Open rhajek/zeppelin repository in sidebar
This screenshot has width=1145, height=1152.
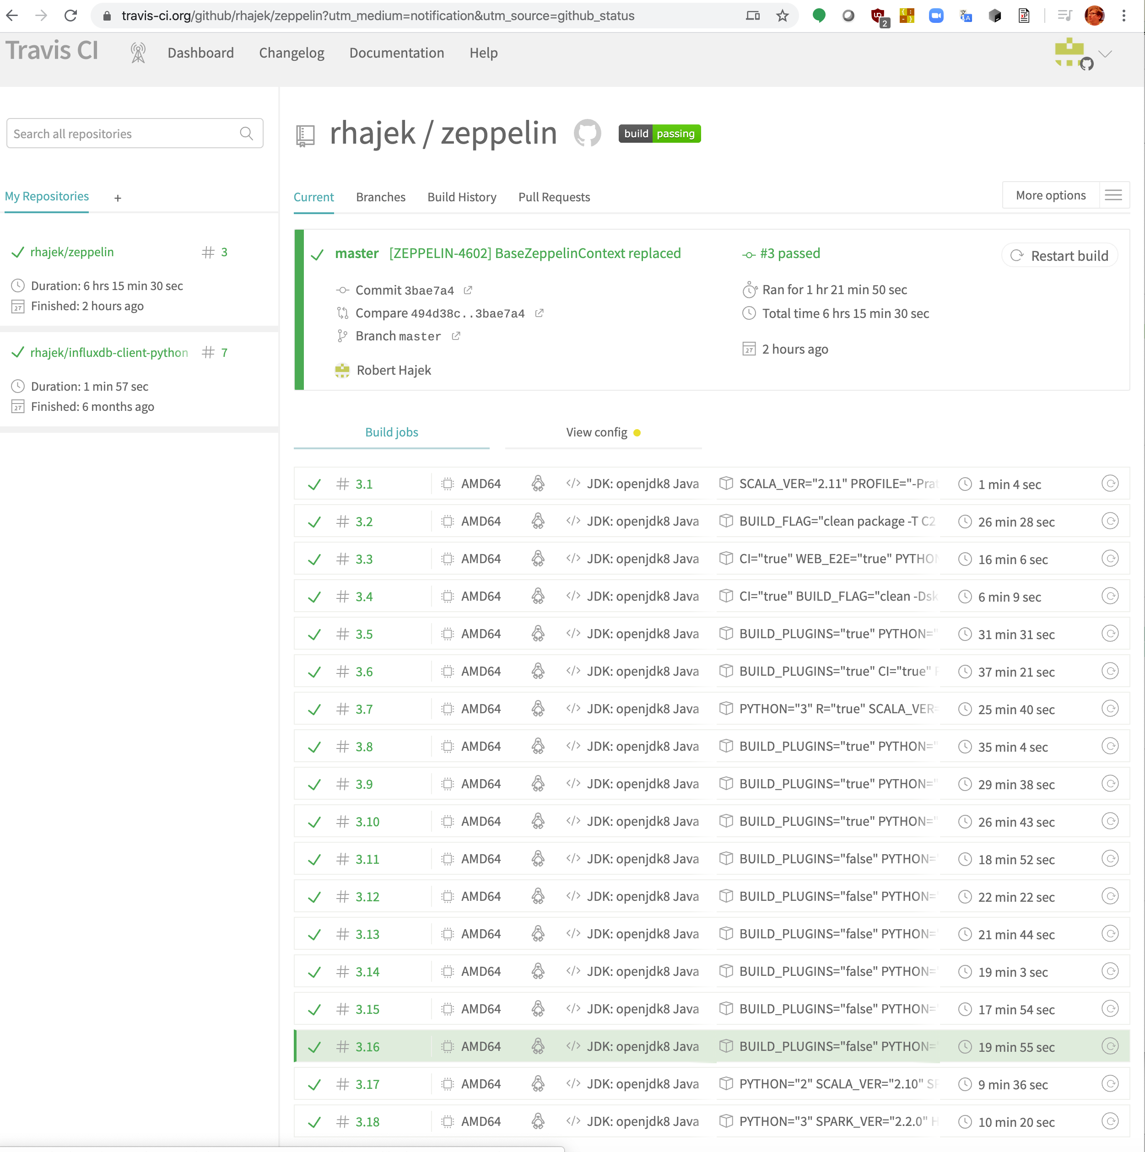71,252
